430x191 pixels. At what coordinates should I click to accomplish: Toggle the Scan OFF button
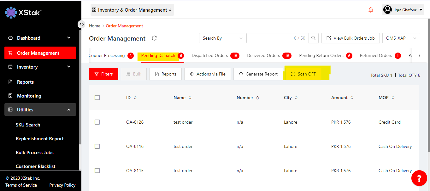point(303,74)
